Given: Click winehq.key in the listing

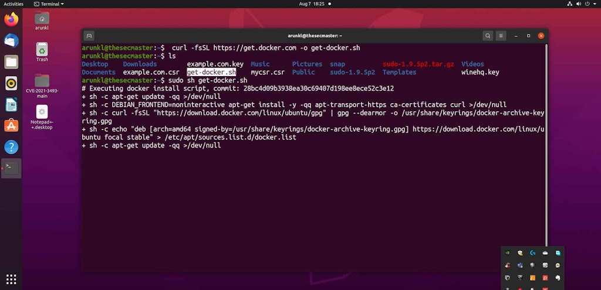Looking at the screenshot, I should point(480,72).
